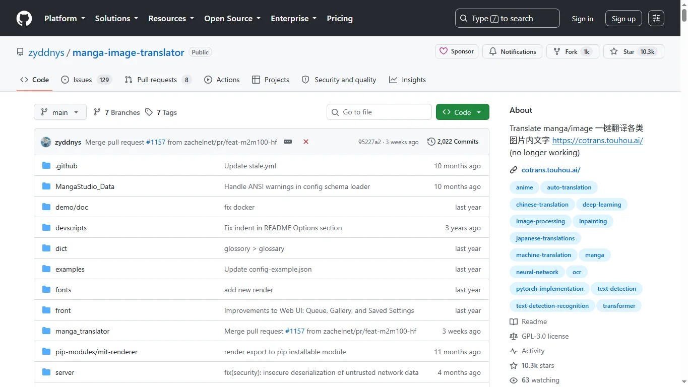Screen dimensions: 688x387
Task: Switch to the Code tab
Action: (x=34, y=80)
